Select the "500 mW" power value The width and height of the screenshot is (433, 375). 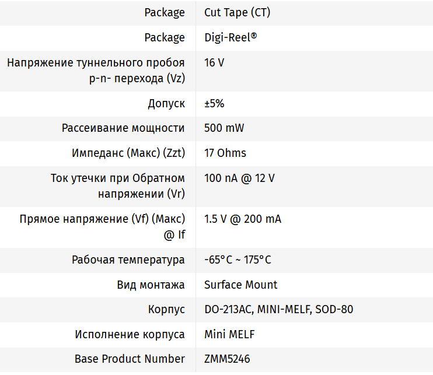click(224, 128)
